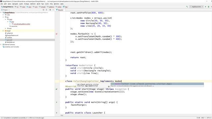The image size is (212, 119).
Task: Open the App.Launcher run configuration dropdown
Action: 196,7
